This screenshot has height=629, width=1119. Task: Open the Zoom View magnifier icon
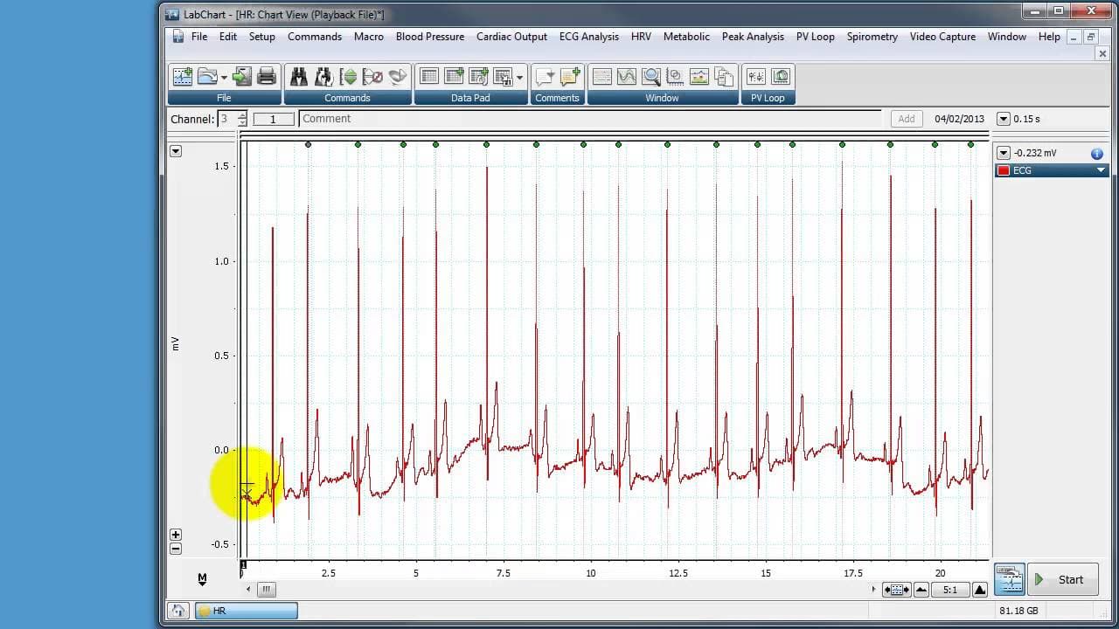pyautogui.click(x=650, y=77)
